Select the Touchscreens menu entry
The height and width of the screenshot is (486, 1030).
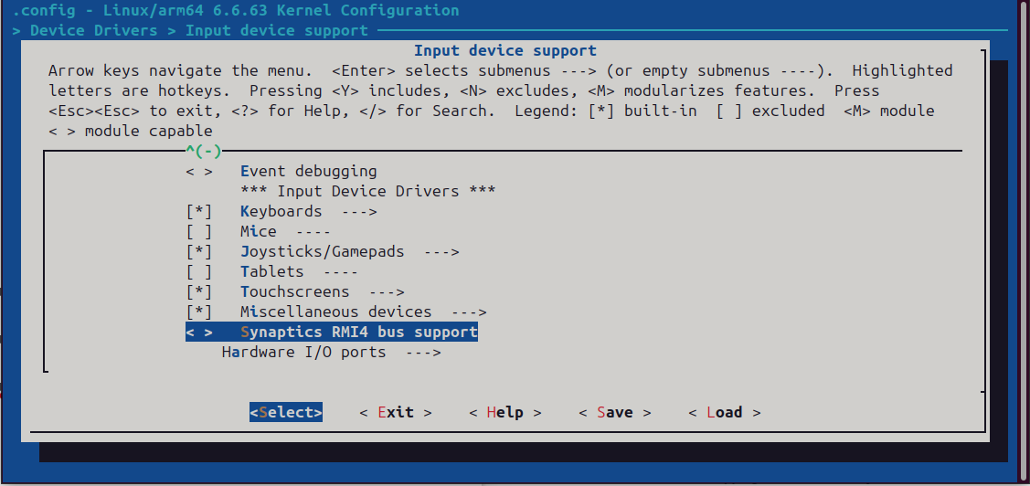point(295,291)
